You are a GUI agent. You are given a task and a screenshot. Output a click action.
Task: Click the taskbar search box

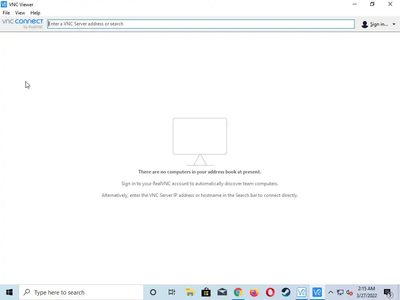tap(81, 292)
